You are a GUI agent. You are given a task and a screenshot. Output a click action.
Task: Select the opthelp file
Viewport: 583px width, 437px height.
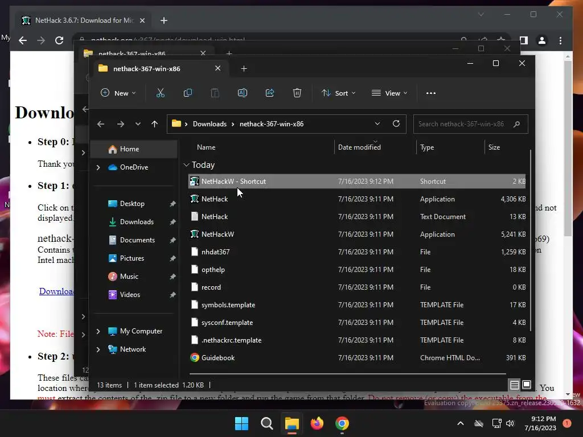click(357, 270)
